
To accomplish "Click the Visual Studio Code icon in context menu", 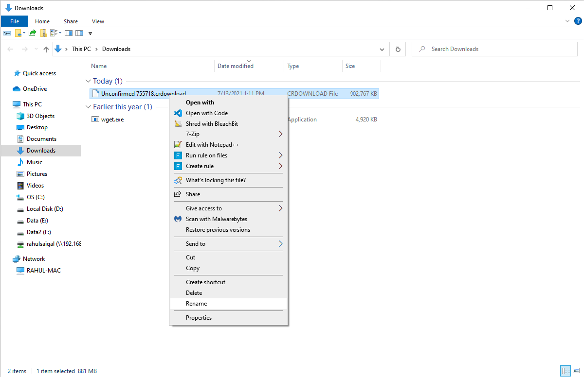I will pos(178,113).
